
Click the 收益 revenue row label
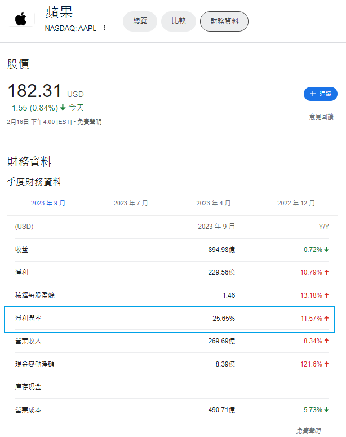[22, 249]
